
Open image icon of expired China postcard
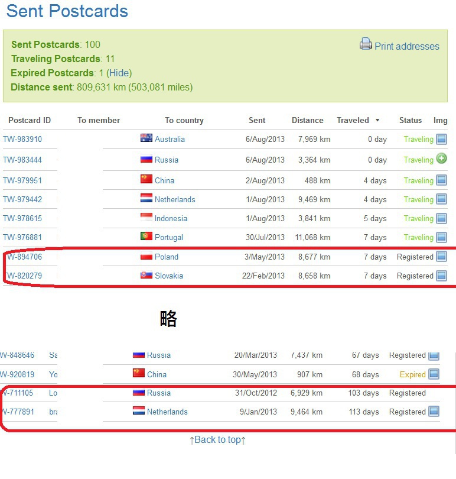coord(434,374)
